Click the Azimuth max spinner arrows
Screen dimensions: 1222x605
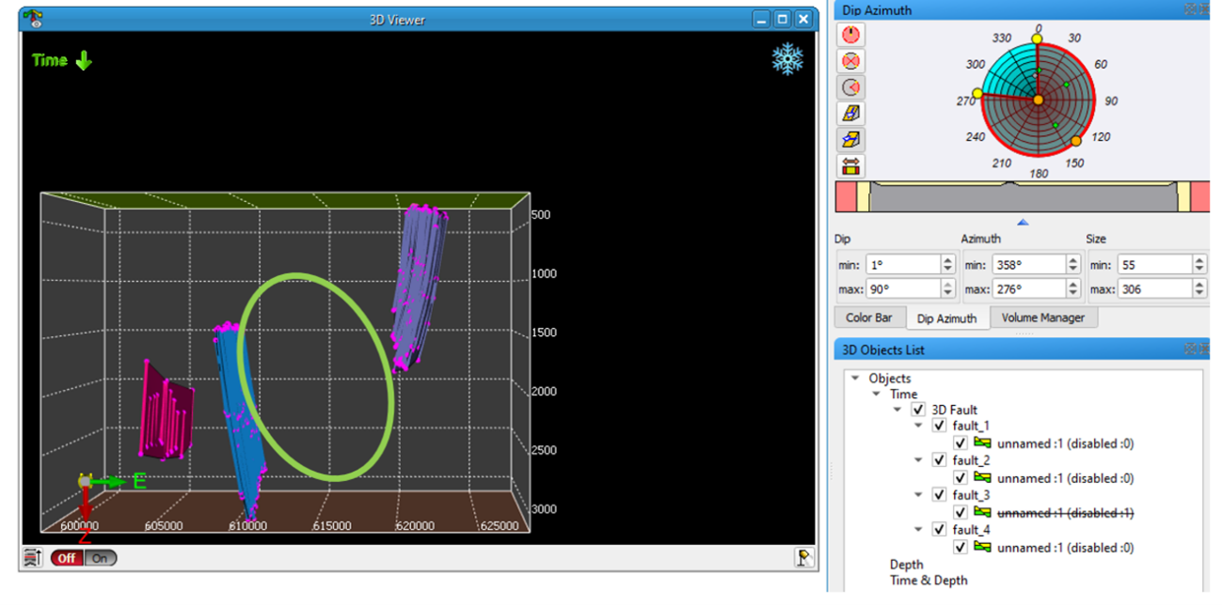click(x=1073, y=289)
